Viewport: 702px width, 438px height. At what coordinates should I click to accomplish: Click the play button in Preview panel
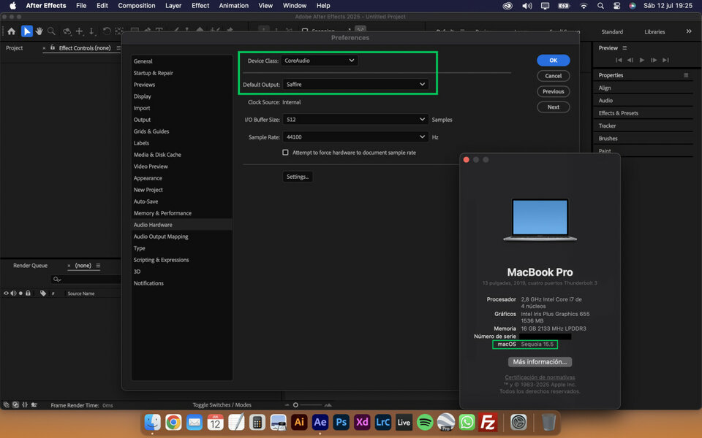click(x=642, y=60)
